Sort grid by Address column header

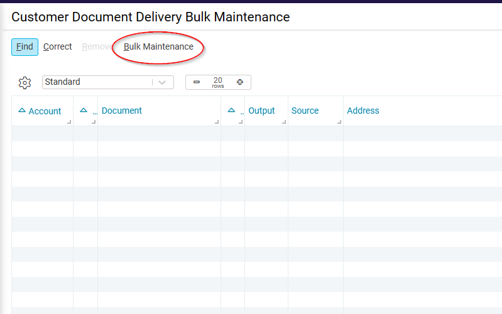click(363, 111)
